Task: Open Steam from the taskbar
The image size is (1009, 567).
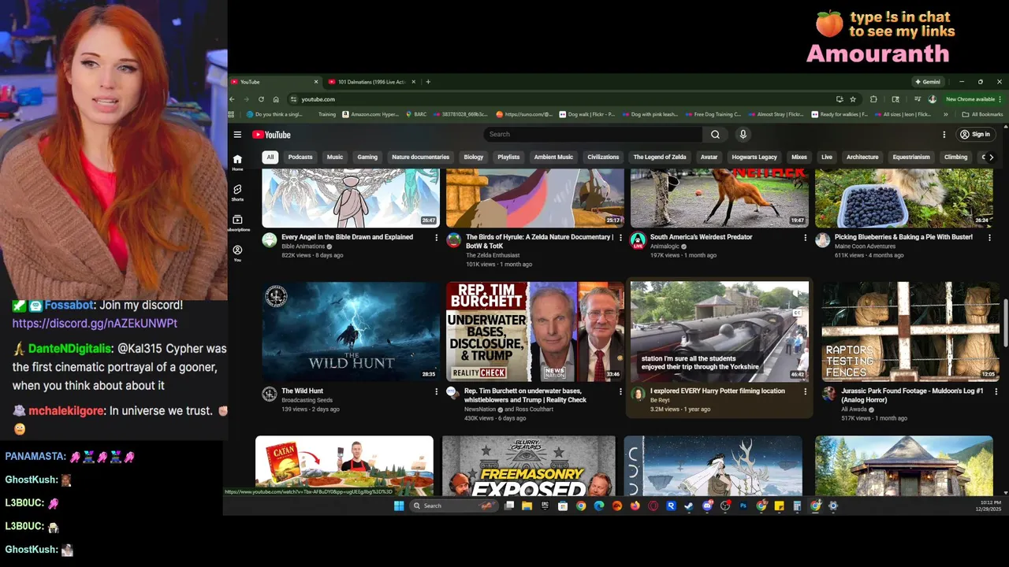Action: (x=689, y=506)
